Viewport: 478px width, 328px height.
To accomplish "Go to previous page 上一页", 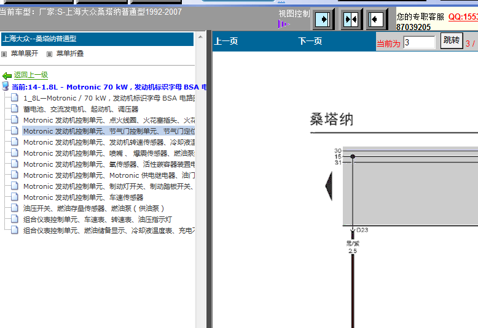I will (x=226, y=41).
